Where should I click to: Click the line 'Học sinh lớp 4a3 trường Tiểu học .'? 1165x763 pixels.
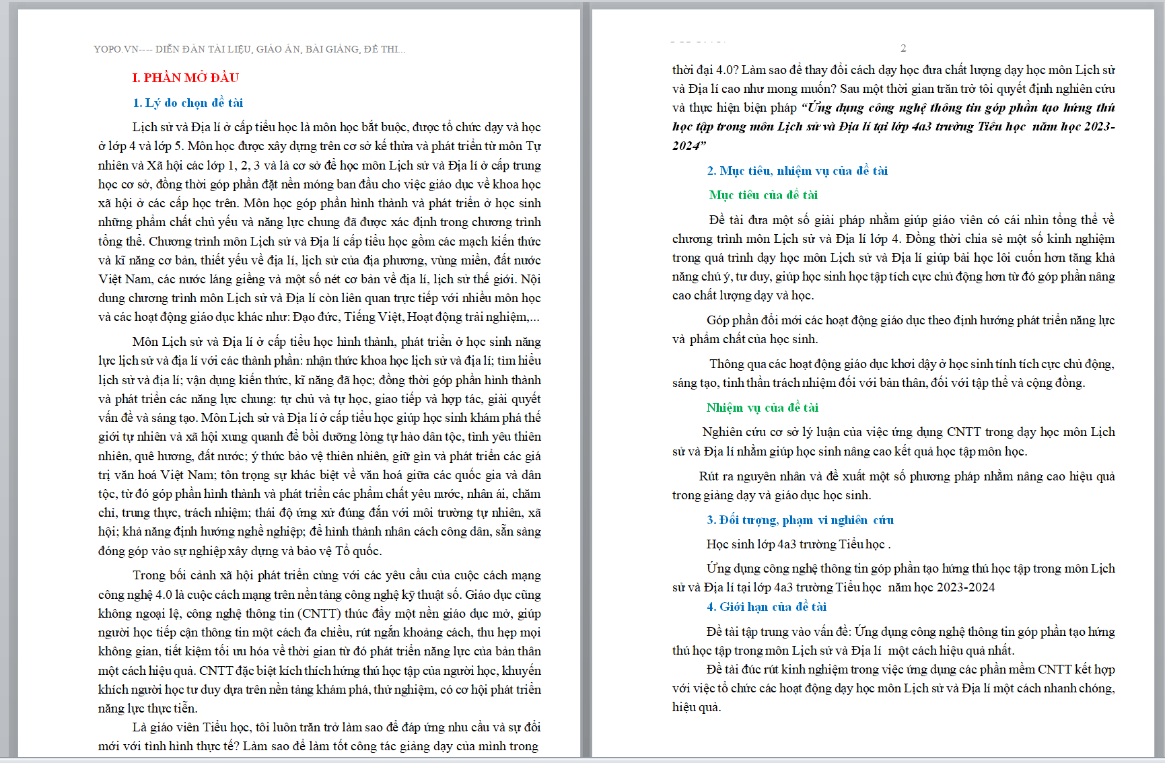[799, 544]
